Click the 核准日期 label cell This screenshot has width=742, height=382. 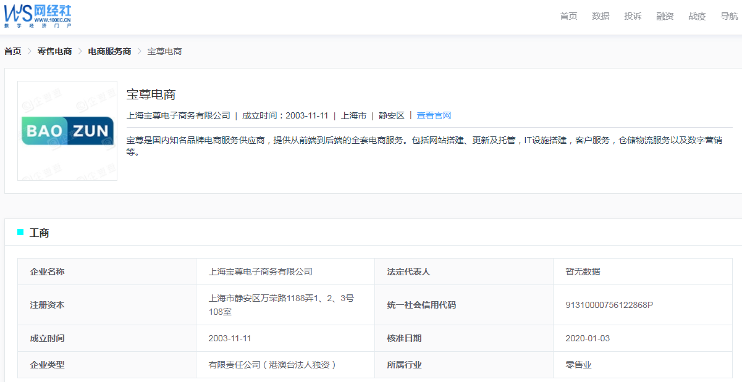(x=464, y=338)
